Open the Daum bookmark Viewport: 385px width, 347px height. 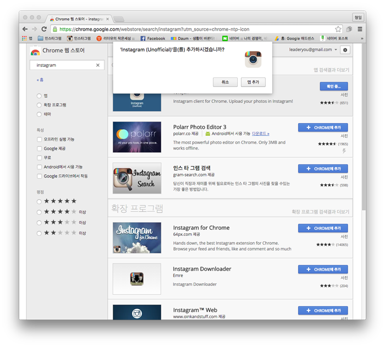(x=193, y=38)
